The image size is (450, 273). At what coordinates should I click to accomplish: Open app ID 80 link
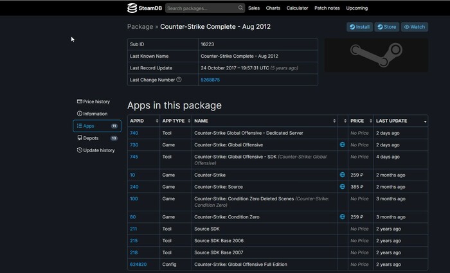pos(132,217)
